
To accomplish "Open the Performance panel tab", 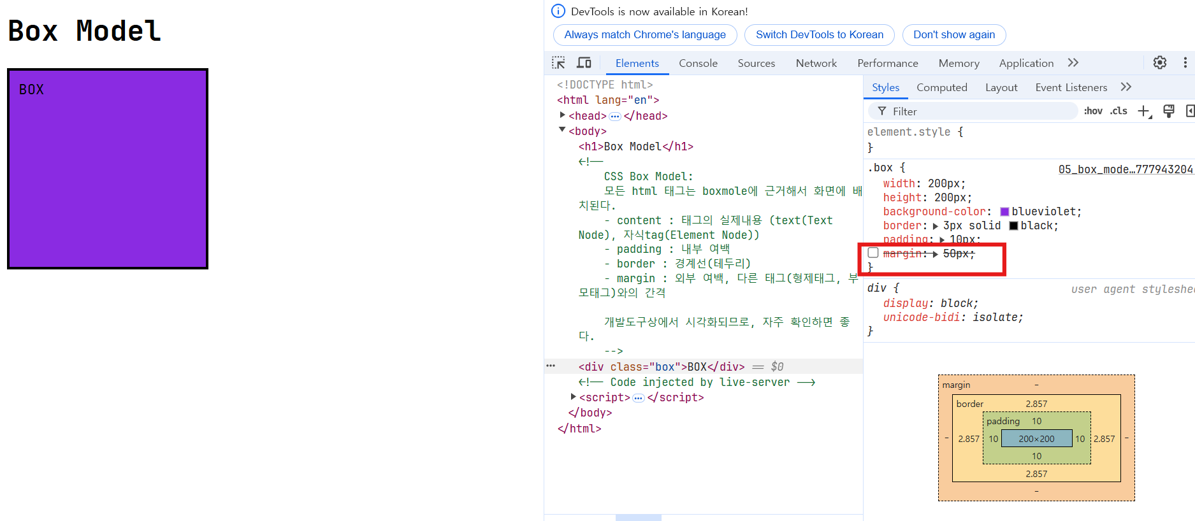I will [x=887, y=63].
